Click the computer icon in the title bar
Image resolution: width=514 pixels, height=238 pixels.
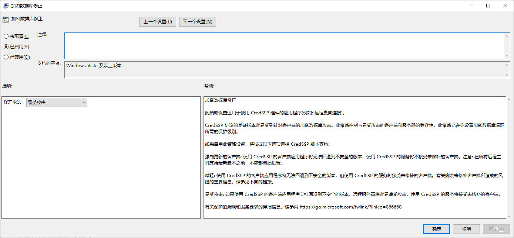coord(6,6)
